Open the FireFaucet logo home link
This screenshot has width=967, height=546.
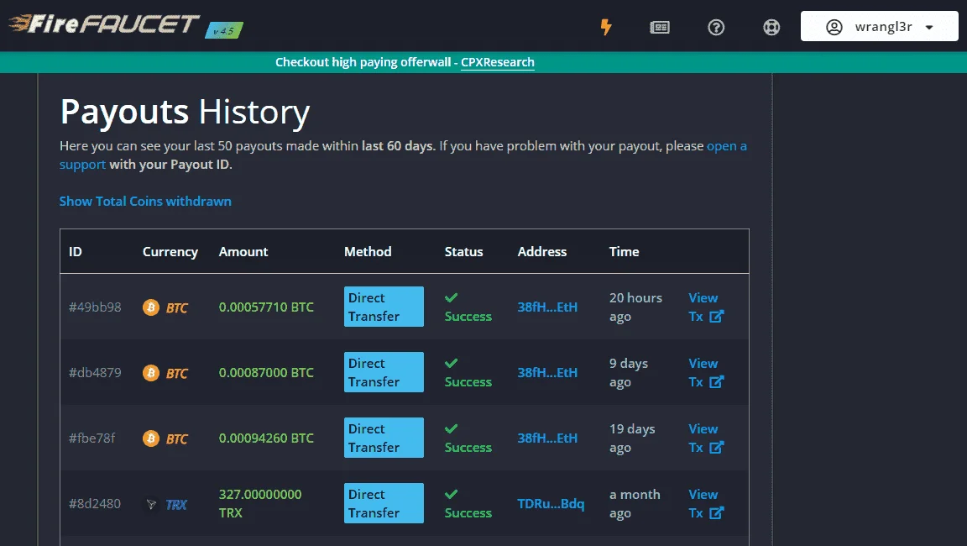pyautogui.click(x=103, y=24)
